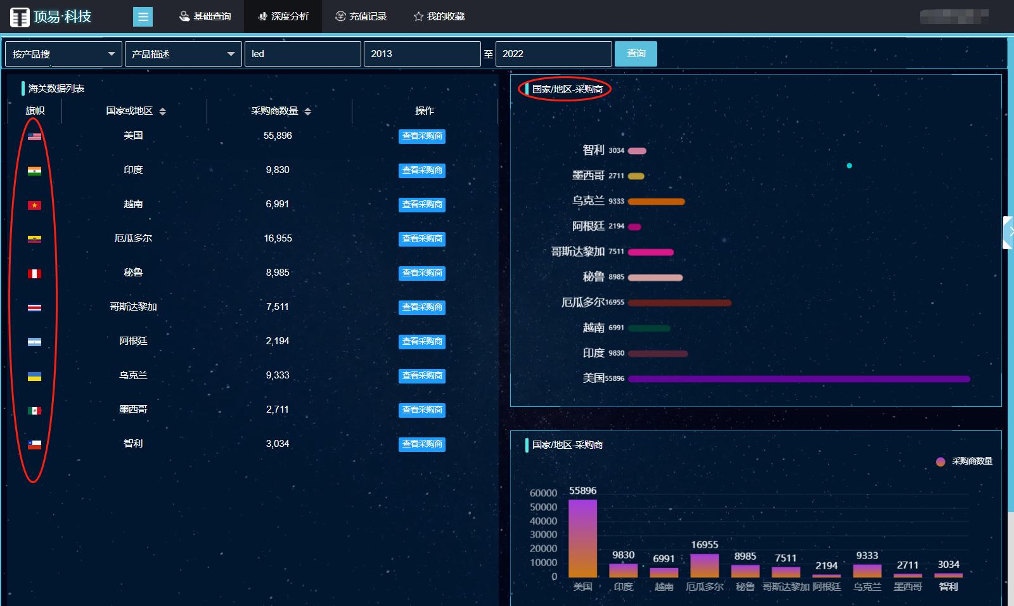The height and width of the screenshot is (606, 1014).
Task: Click the 智利 column labeled 3034
Action: click(948, 575)
